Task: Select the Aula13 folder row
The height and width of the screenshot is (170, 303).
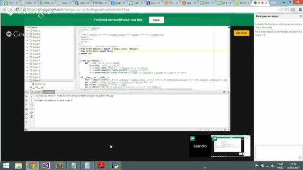Action: click(49, 70)
